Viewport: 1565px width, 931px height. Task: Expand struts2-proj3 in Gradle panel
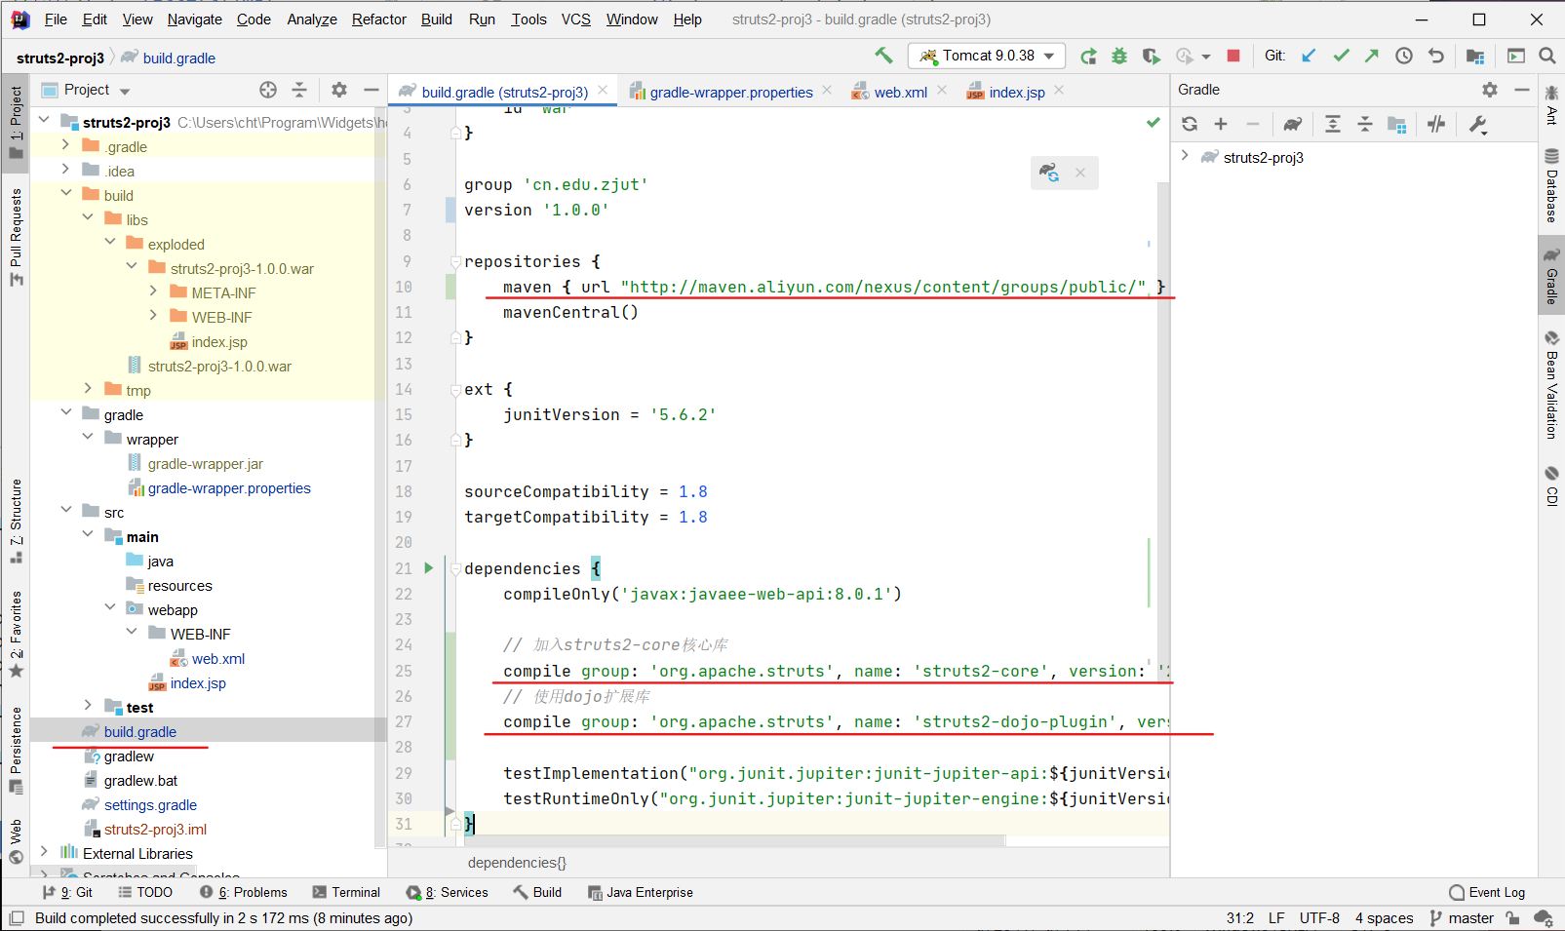(1185, 156)
